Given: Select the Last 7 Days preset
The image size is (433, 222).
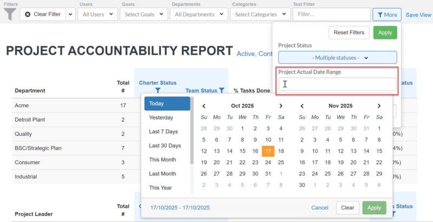Looking at the screenshot, I should (x=165, y=132).
